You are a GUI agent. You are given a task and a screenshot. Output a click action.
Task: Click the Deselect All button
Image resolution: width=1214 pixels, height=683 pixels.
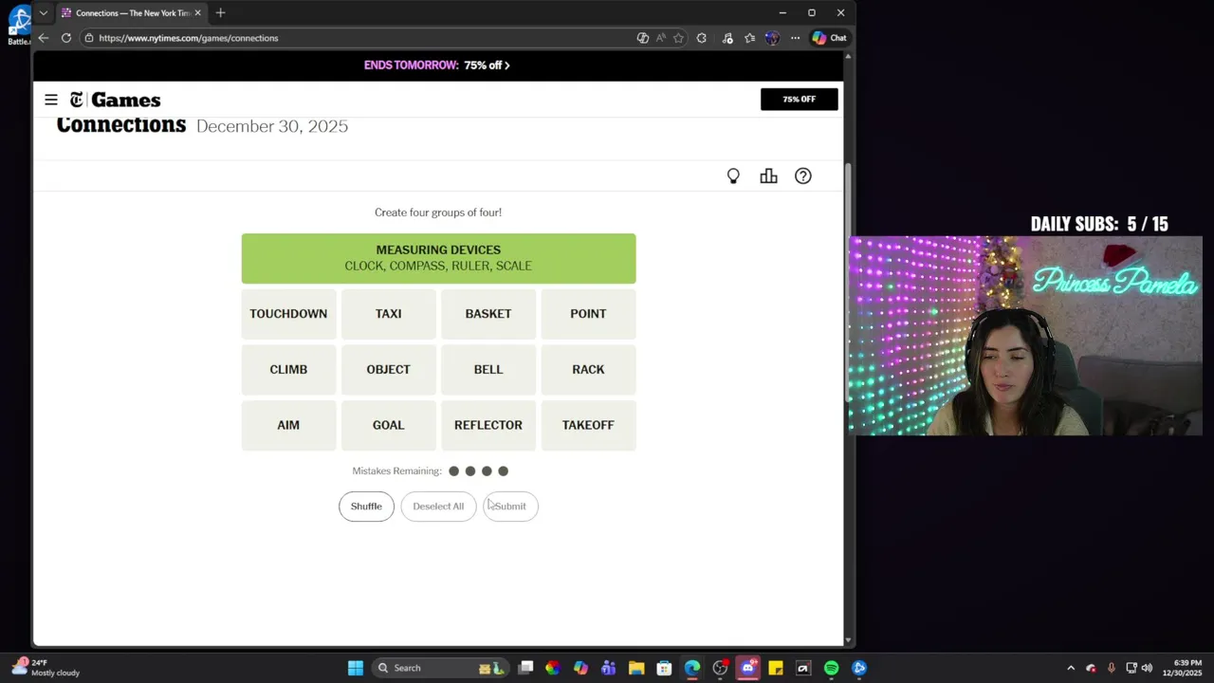click(x=438, y=507)
